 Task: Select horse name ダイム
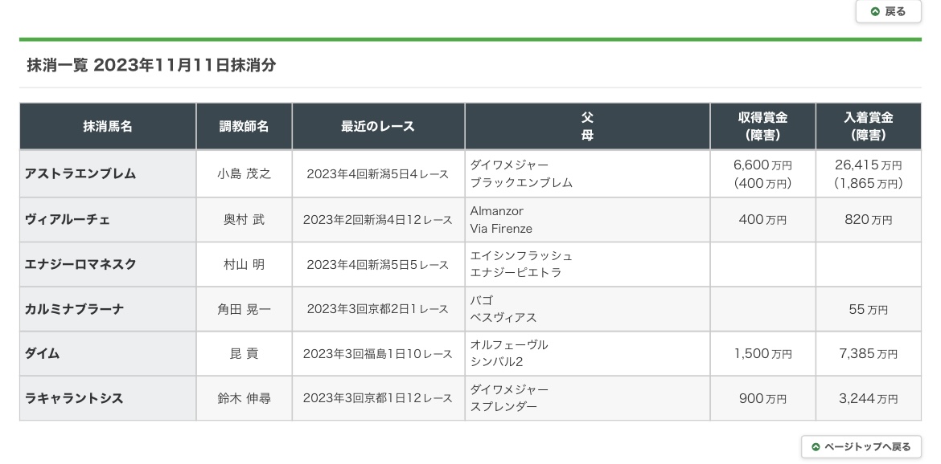[x=43, y=353]
